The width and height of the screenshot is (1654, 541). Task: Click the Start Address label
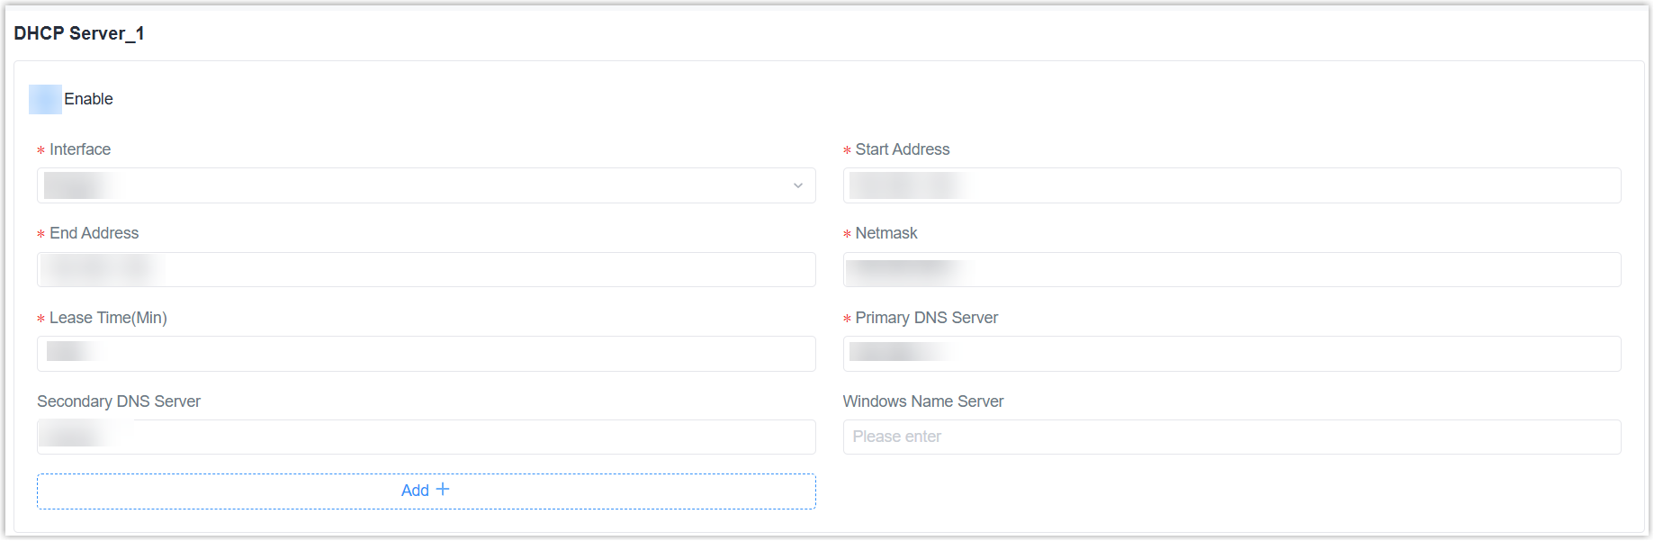[902, 149]
